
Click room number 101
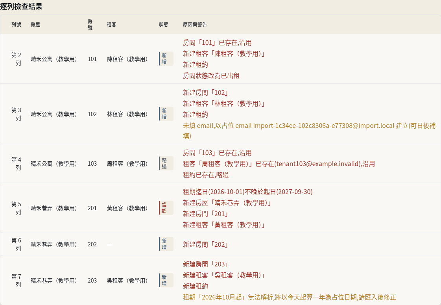coord(92,59)
